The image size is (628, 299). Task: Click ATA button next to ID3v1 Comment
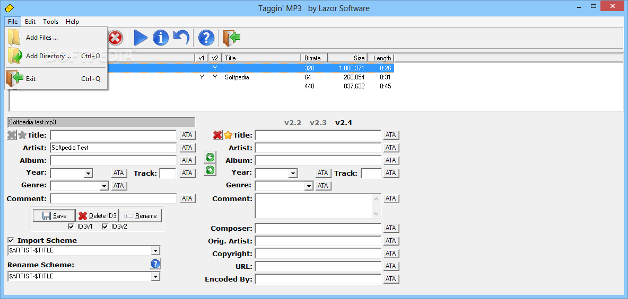pyautogui.click(x=187, y=198)
